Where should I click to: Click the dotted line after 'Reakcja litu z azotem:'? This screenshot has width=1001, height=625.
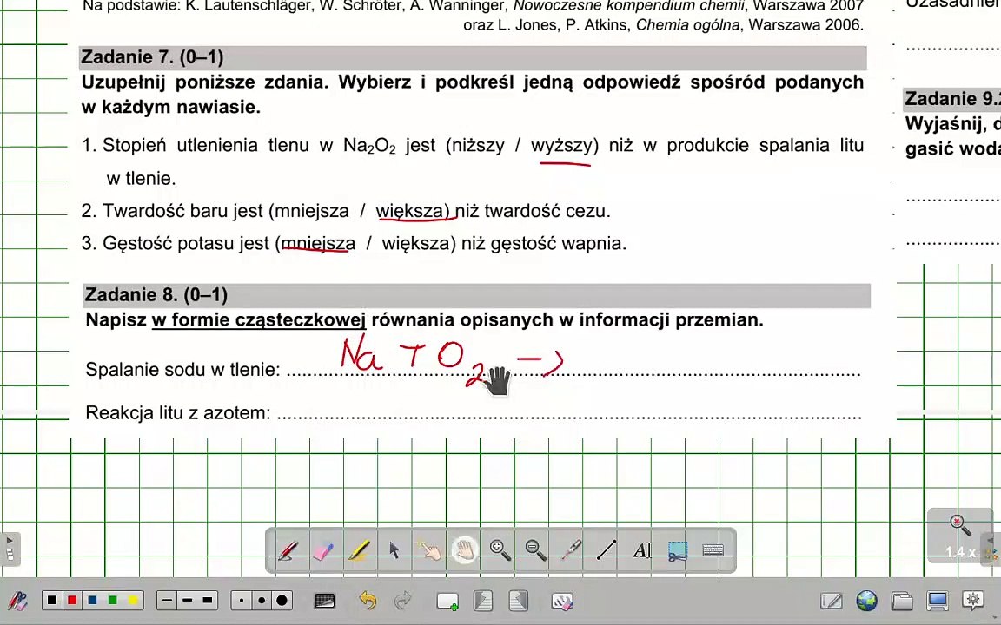pyautogui.click(x=569, y=417)
